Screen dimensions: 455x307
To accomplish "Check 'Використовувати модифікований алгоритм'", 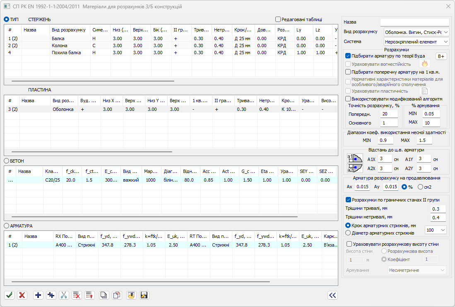I will point(348,98).
